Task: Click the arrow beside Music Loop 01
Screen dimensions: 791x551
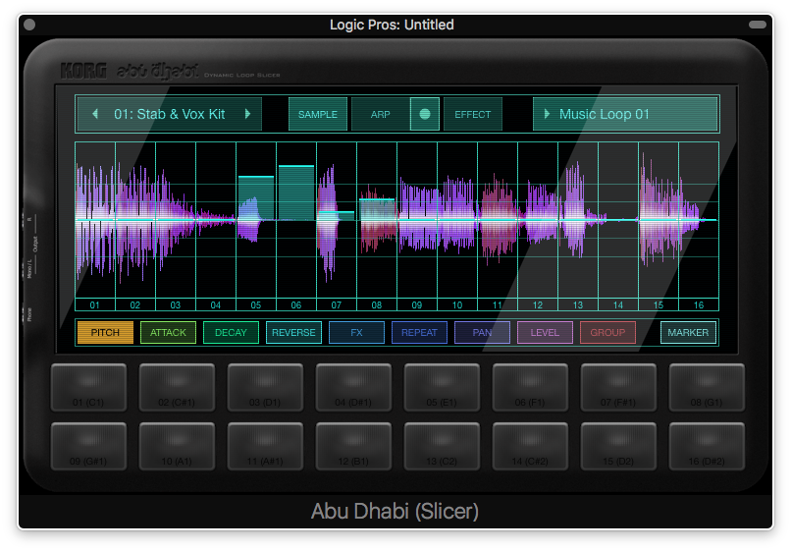Action: 547,114
